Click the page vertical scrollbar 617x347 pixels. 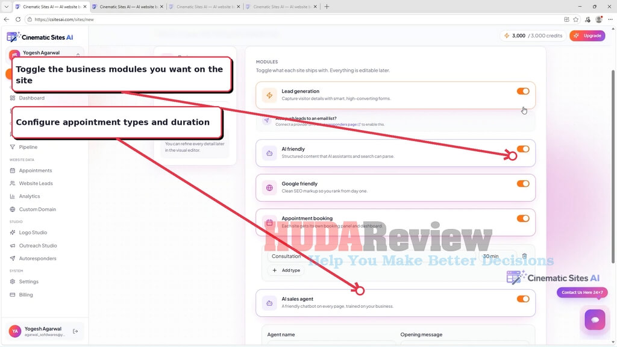click(x=613, y=167)
